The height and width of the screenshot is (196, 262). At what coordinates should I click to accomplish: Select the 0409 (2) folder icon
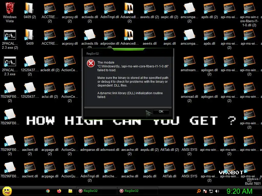[x=30, y=10]
